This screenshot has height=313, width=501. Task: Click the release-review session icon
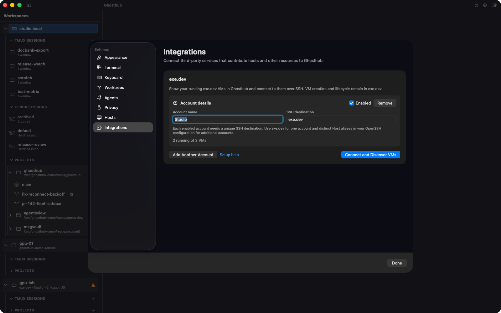tap(12, 146)
